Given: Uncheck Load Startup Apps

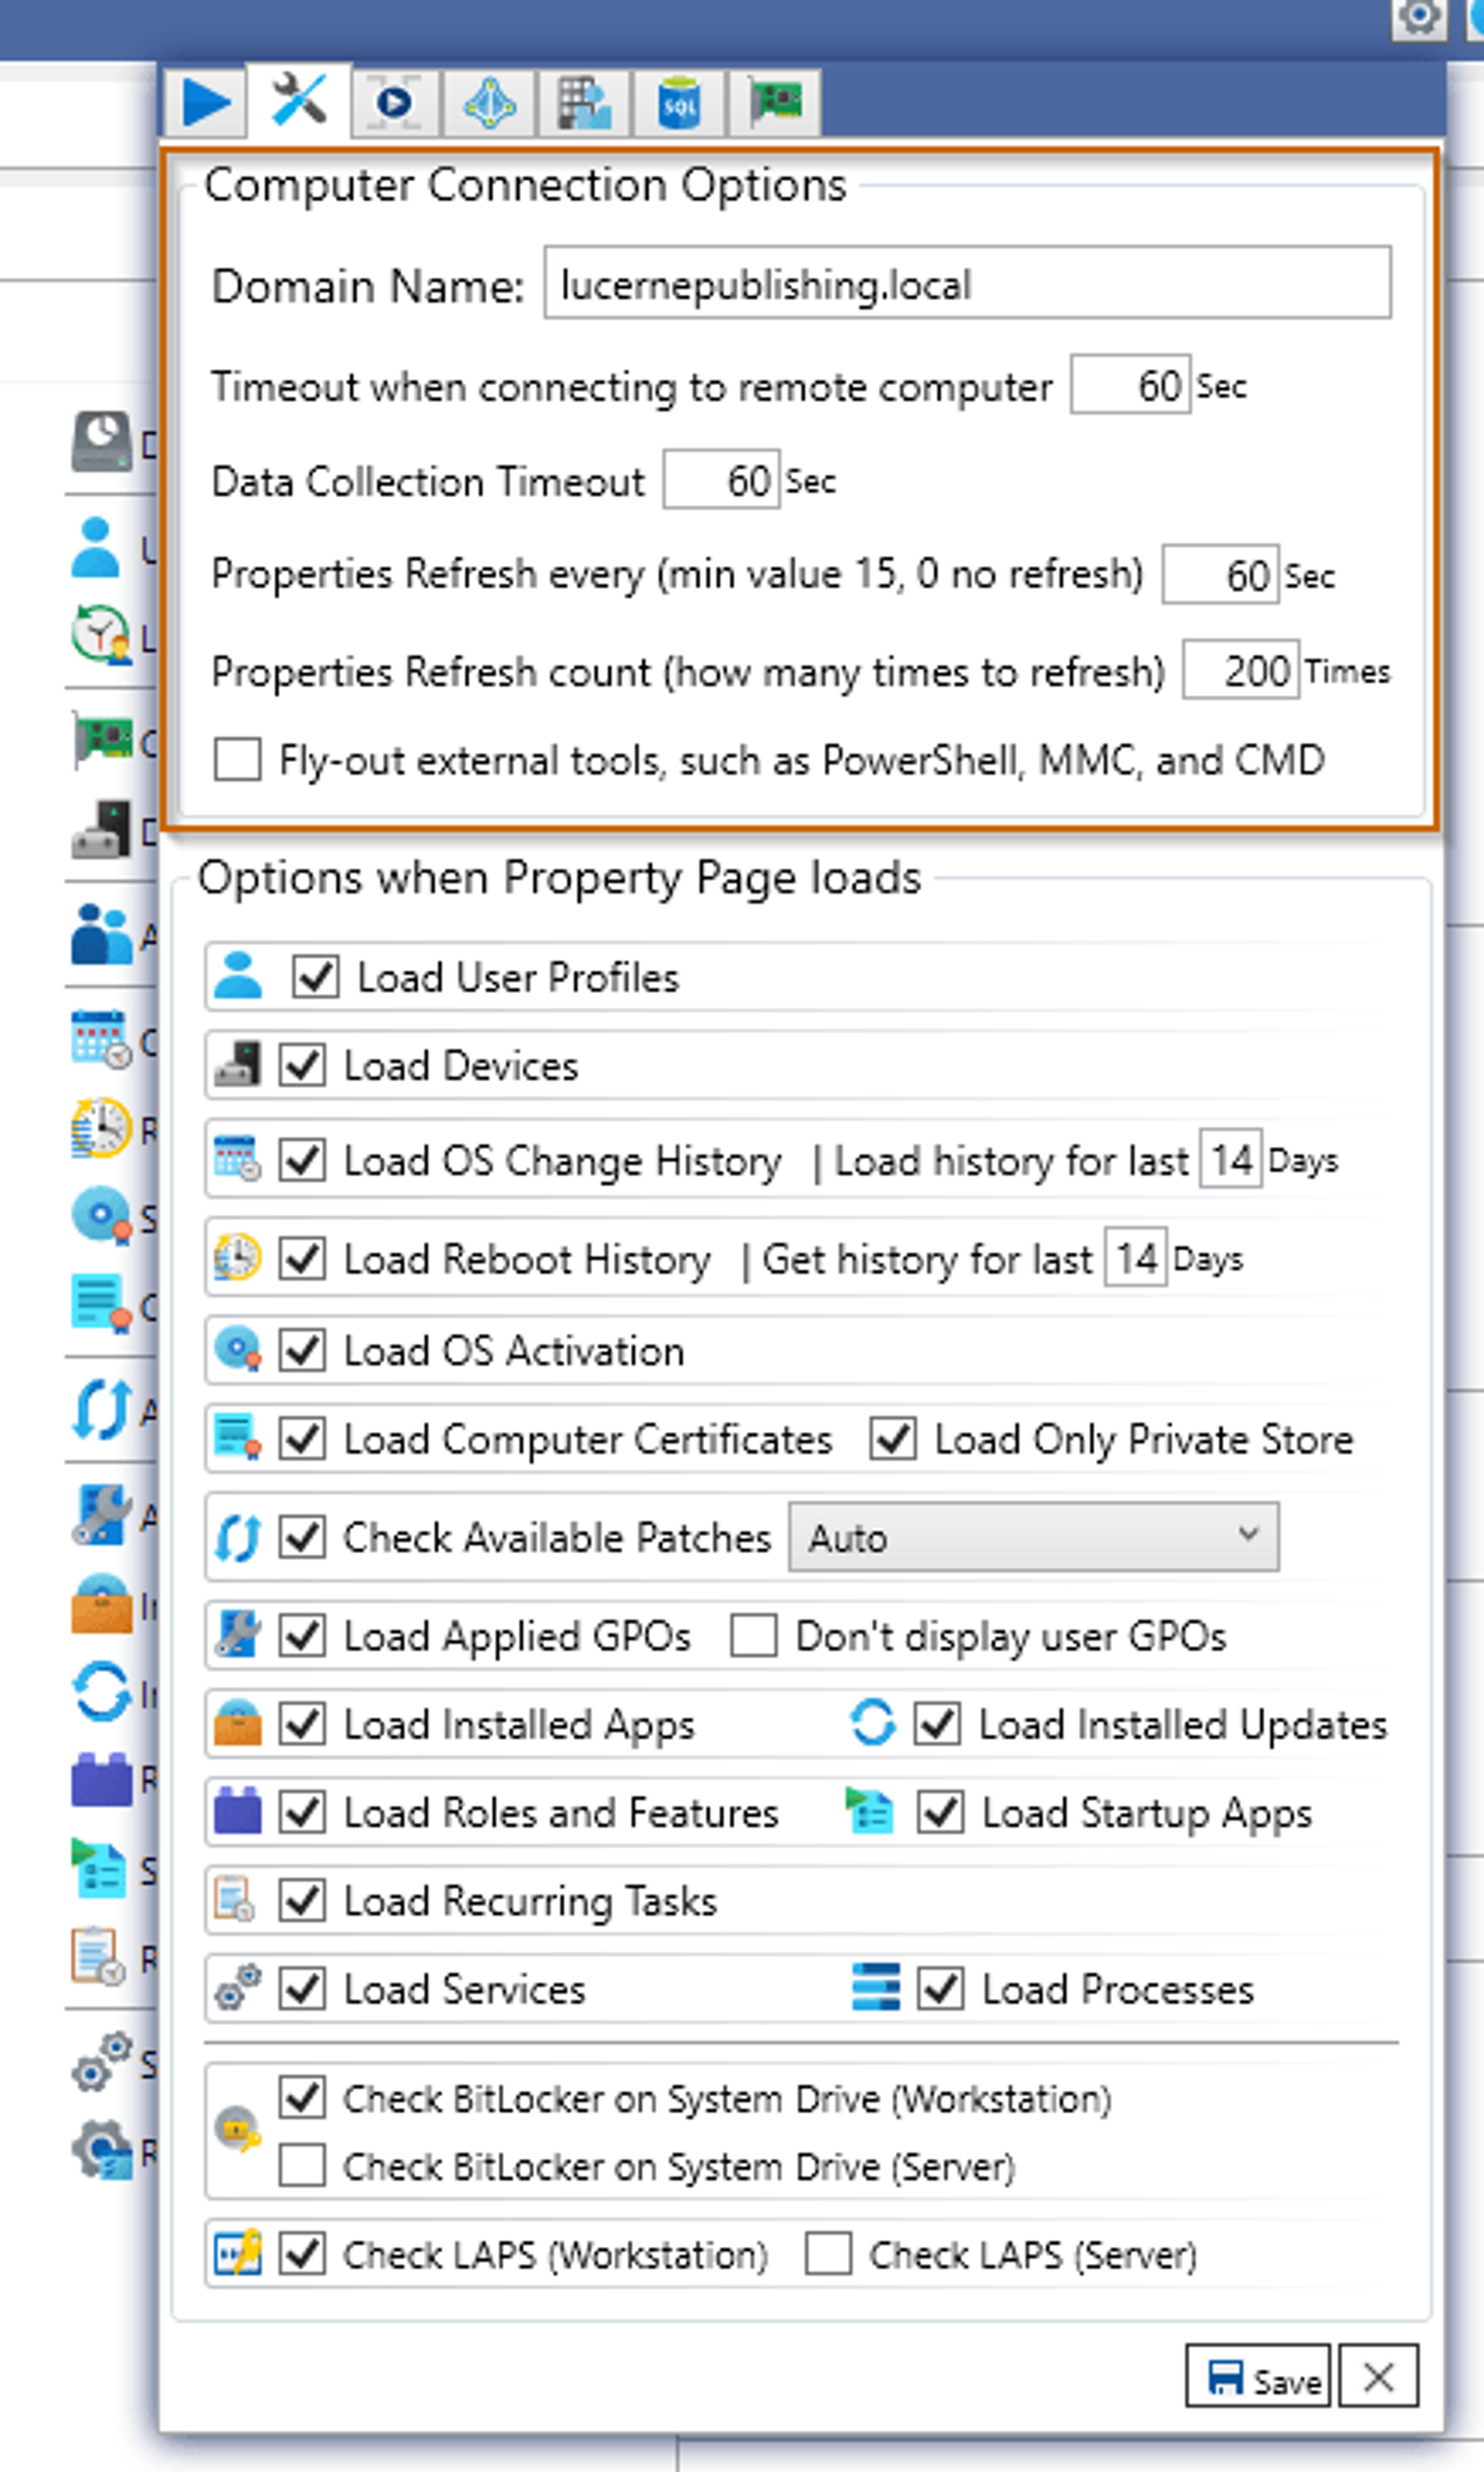Looking at the screenshot, I should click(x=941, y=1812).
